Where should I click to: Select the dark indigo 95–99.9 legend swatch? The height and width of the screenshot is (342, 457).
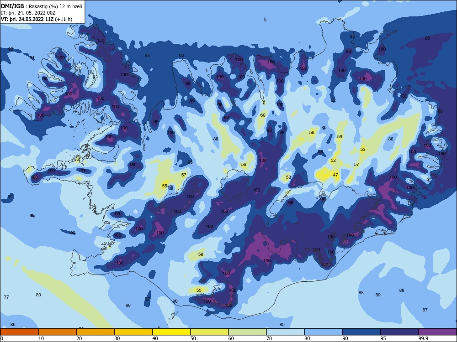(x=399, y=332)
